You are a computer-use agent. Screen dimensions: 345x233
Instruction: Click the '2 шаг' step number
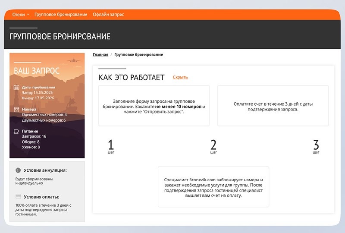tap(213, 146)
